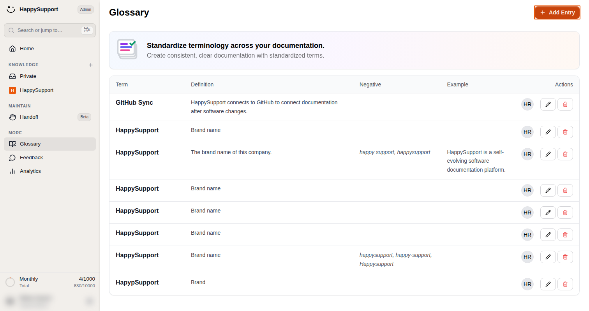The image size is (589, 311).
Task: Delete the HapypSupport entry
Action: coord(565,284)
